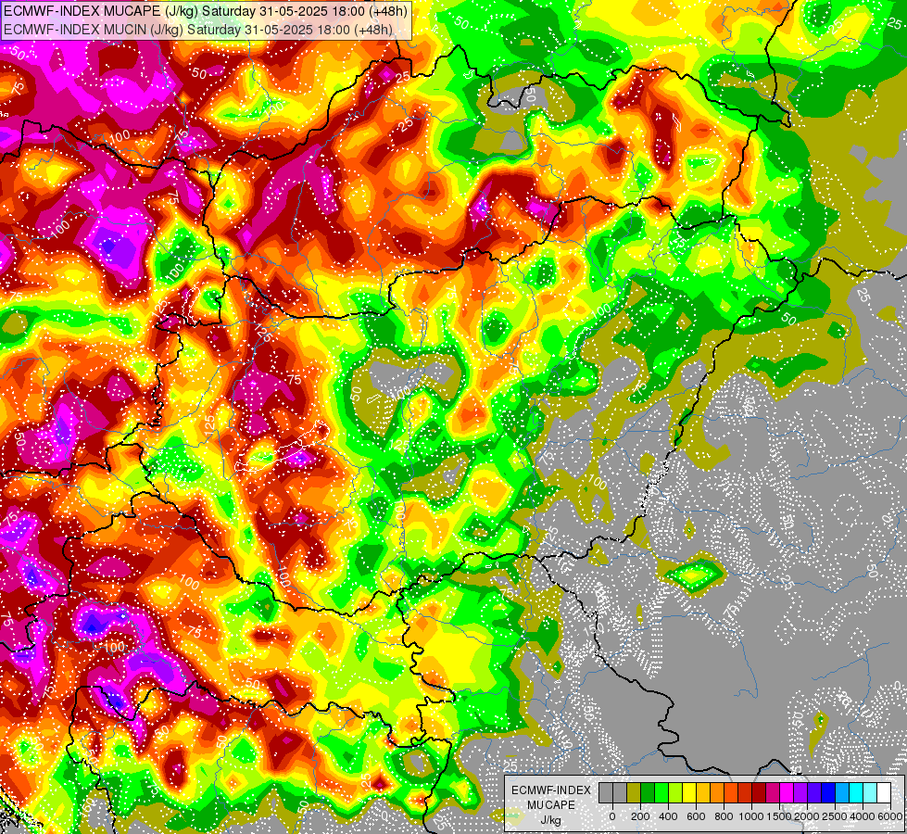
Task: Click the legend scale value 800
Action: pos(724,816)
